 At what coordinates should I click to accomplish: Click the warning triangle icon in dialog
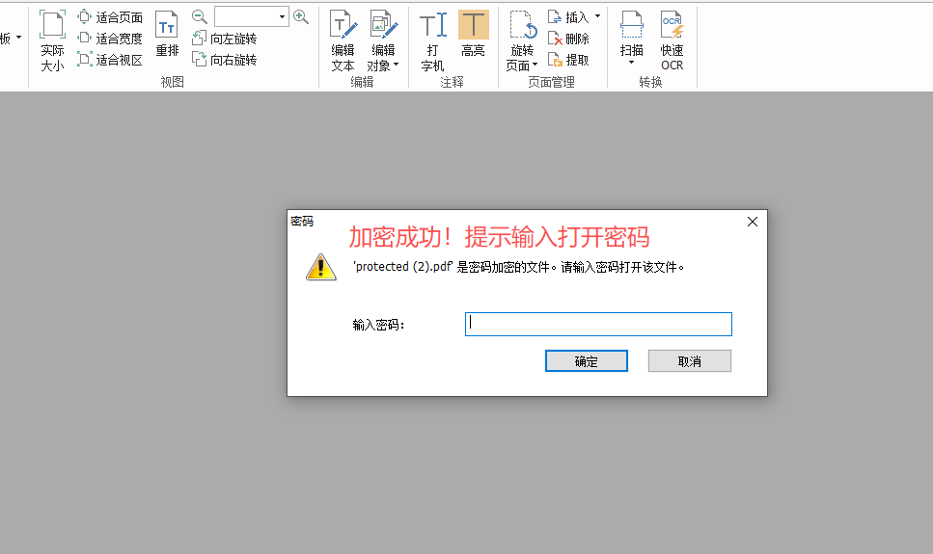[x=320, y=267]
